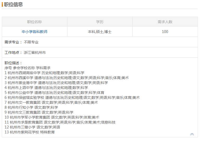Image resolution: width=200 pixels, height=142 pixels.
Task: Open the 中小学各科教师 job link
Action: click(x=35, y=32)
